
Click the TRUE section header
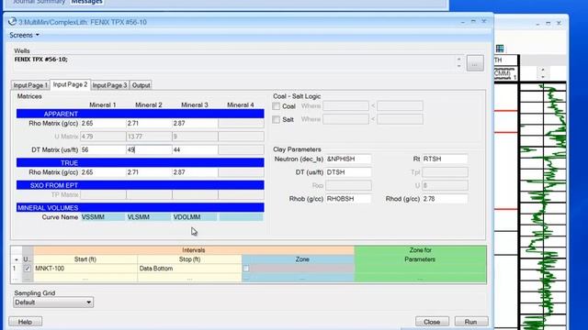(140, 163)
